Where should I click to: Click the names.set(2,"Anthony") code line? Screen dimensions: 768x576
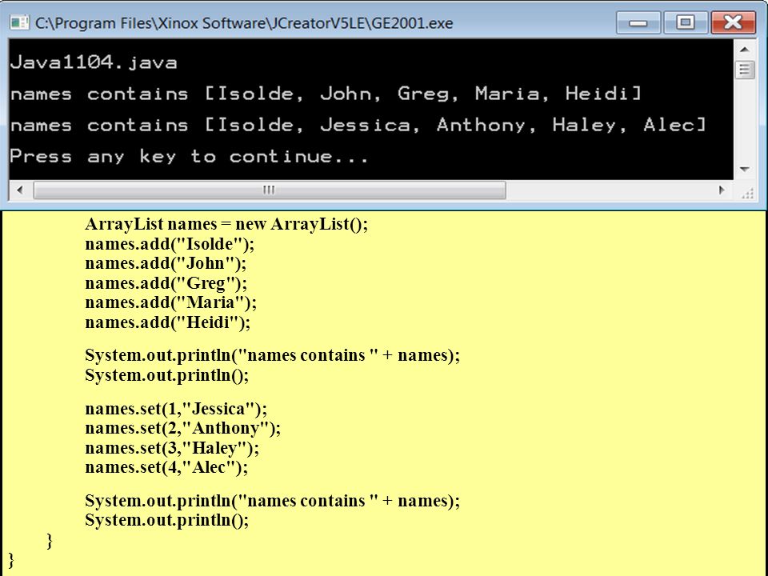pos(182,429)
